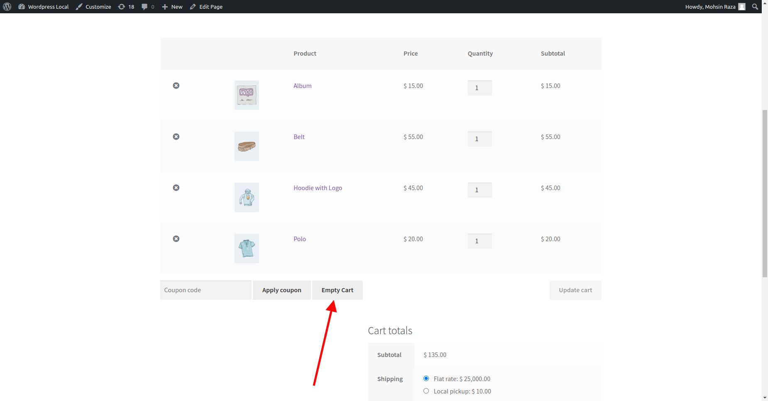Open the Howdy, Mohsin Raza account menu
This screenshot has width=768, height=401.
pos(715,7)
